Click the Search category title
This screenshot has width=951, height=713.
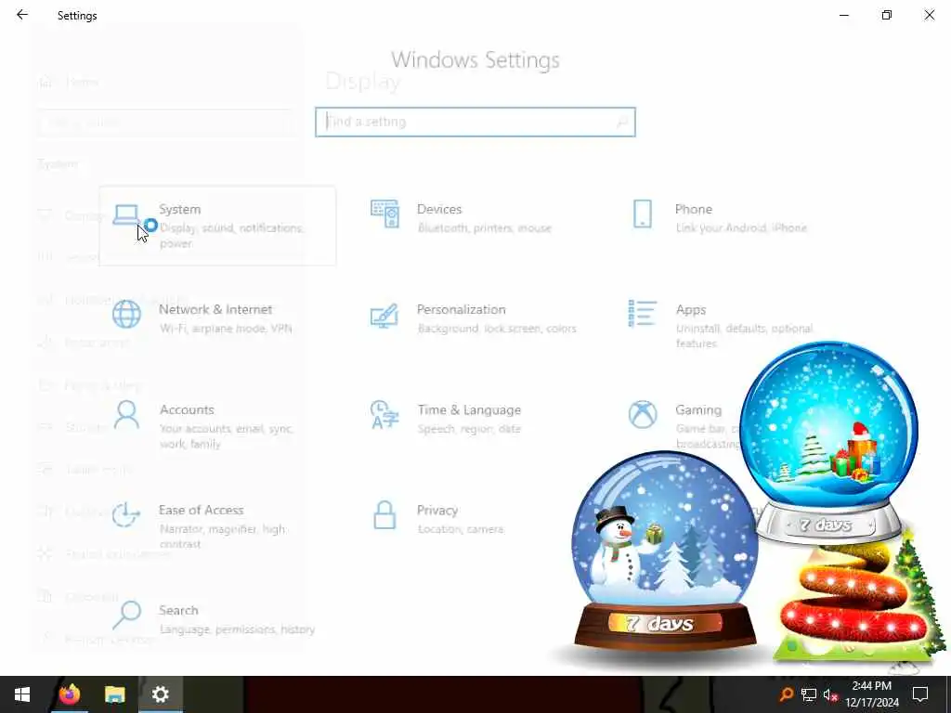178,611
